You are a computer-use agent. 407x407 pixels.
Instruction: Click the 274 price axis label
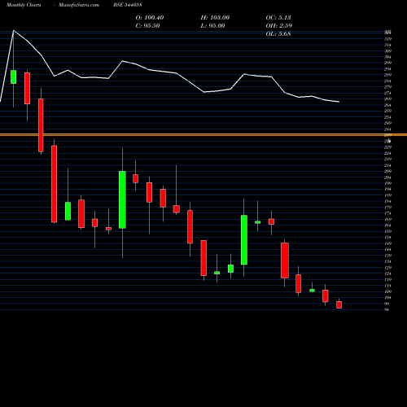[387, 93]
